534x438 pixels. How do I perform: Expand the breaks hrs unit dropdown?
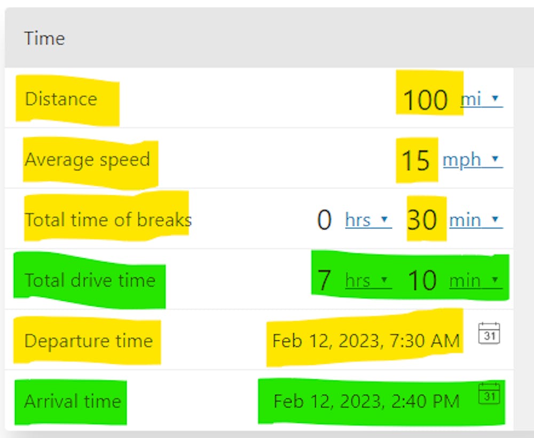click(368, 220)
